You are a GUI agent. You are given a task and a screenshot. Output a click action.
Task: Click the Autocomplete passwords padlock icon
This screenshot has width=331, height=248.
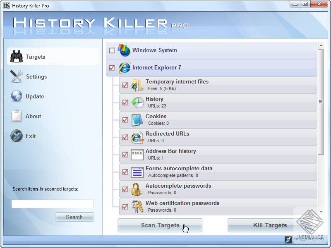tap(136, 189)
